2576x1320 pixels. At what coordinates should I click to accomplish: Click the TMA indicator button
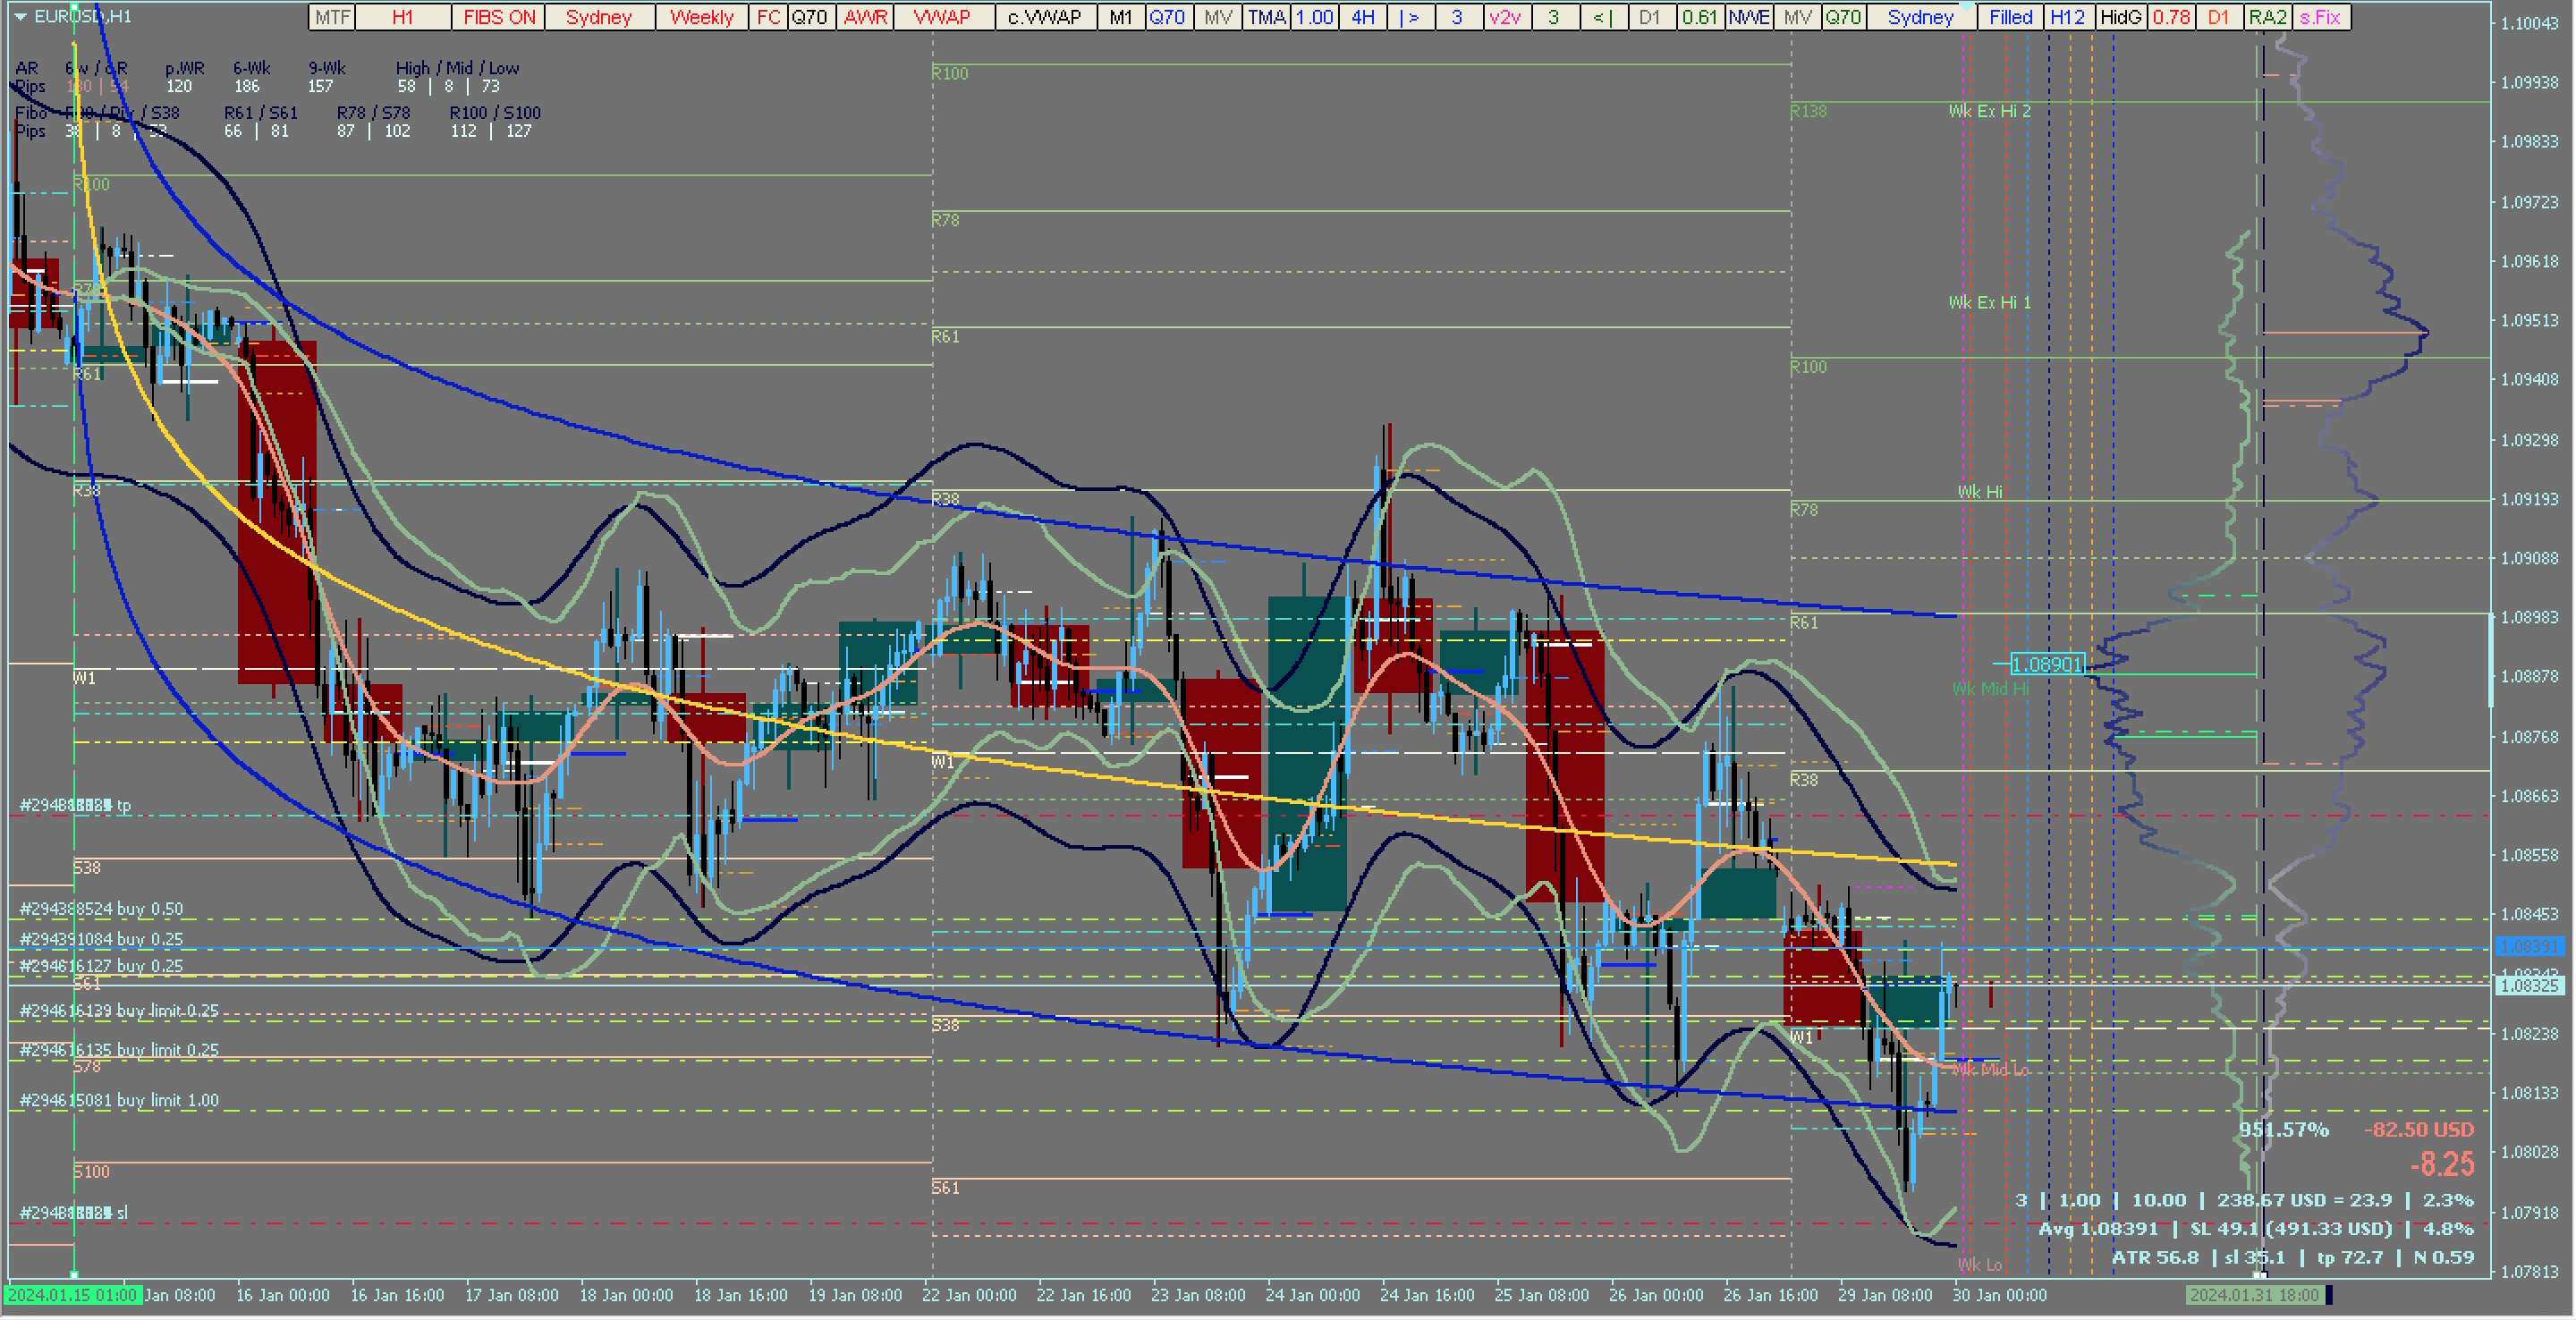click(x=1266, y=17)
